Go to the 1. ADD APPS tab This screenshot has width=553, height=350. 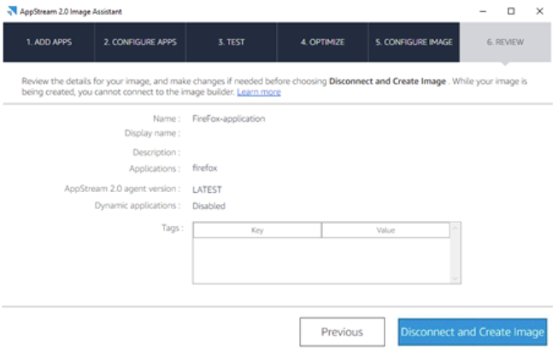(49, 42)
